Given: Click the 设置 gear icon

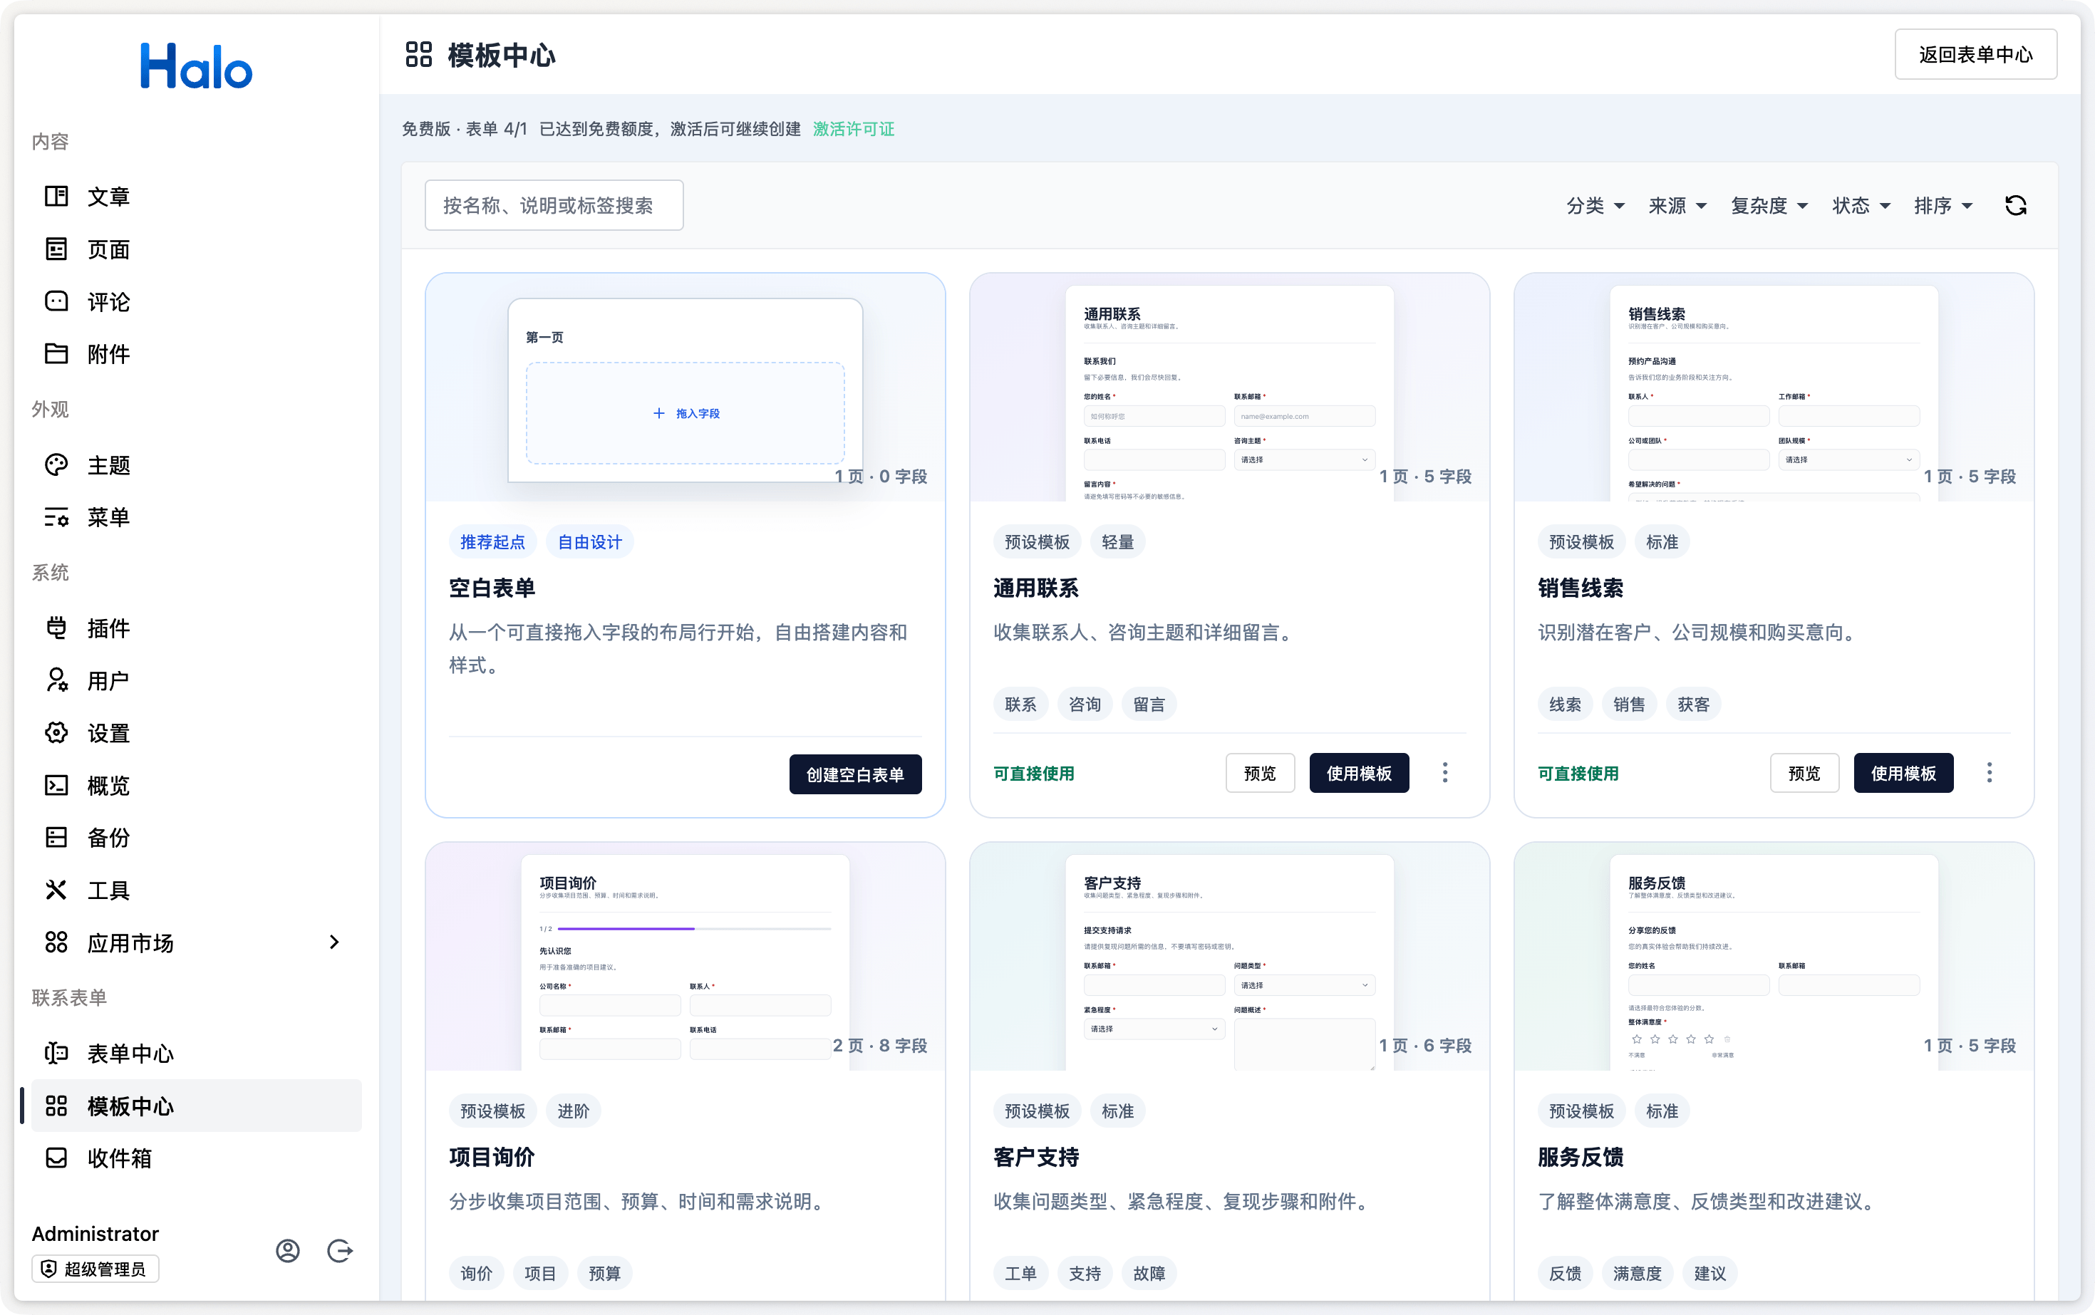Looking at the screenshot, I should [x=56, y=733].
